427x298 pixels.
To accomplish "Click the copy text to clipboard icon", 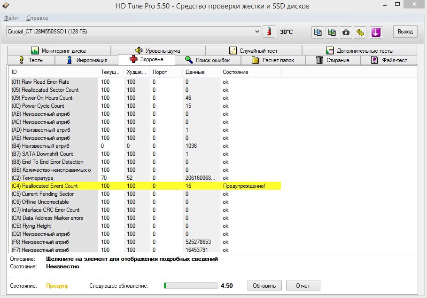I will coord(318,32).
